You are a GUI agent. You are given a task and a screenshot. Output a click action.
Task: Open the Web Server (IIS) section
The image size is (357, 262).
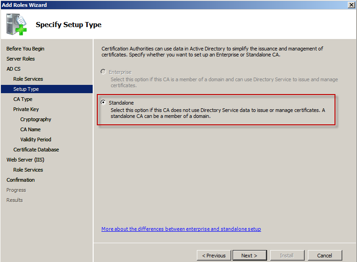point(25,160)
